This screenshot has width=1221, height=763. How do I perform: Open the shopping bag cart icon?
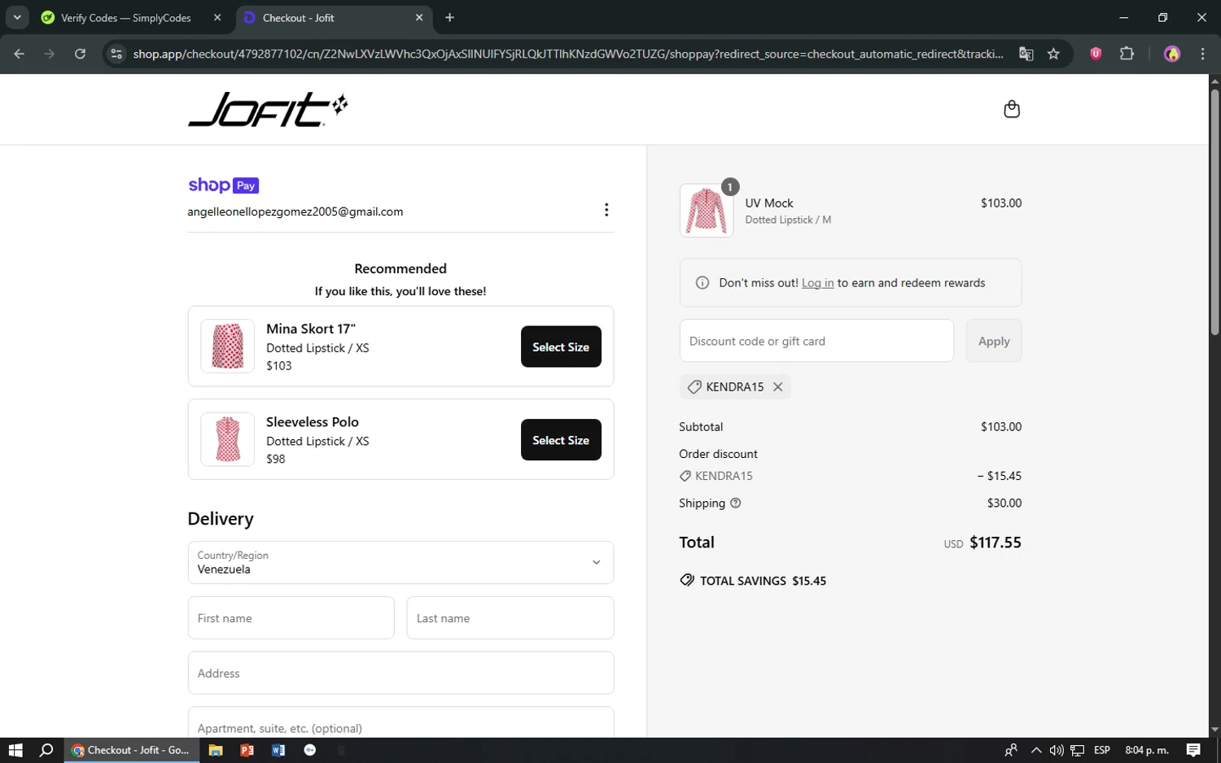[1012, 109]
